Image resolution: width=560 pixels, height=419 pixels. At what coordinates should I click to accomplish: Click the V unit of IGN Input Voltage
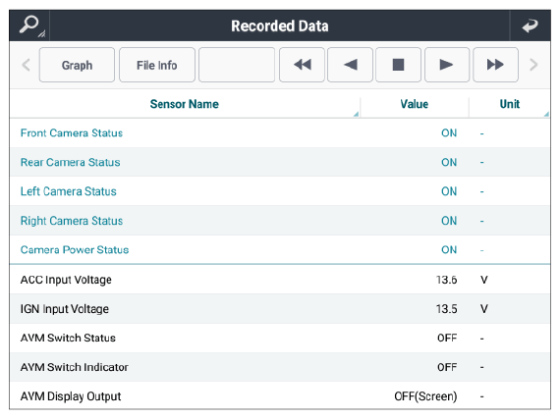[x=484, y=309]
